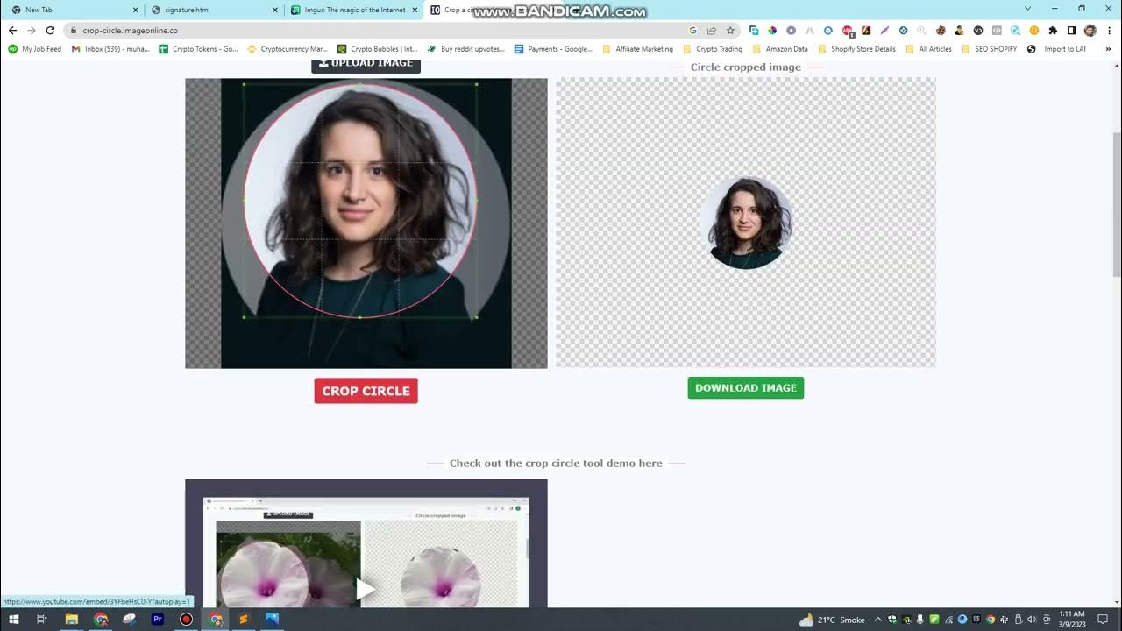
Task: Open the Chrome profile avatar
Action: tap(1090, 30)
